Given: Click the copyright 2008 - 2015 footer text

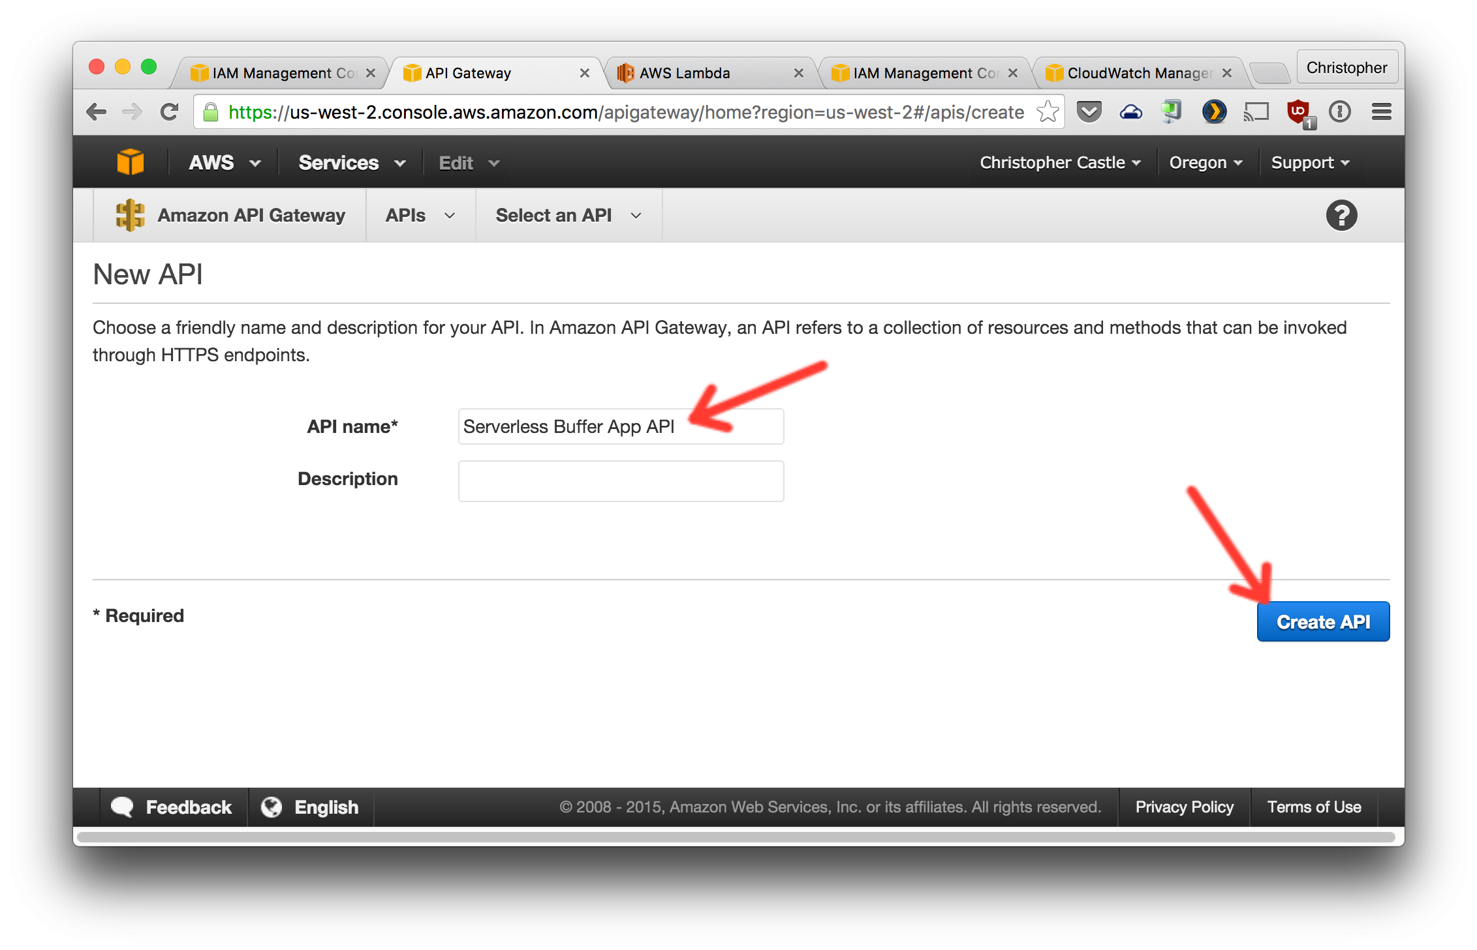Looking at the screenshot, I should [830, 807].
